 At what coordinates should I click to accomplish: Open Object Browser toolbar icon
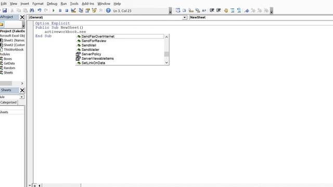tap(94, 10)
